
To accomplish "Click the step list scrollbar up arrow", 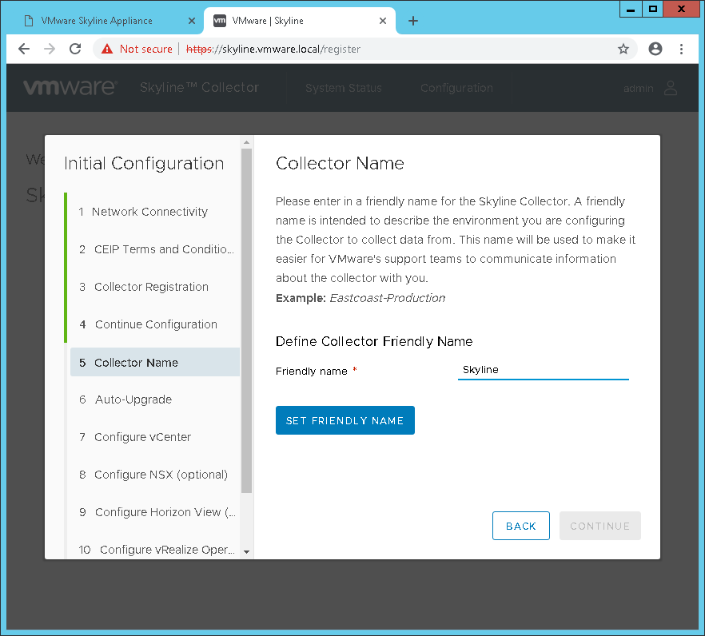I will pyautogui.click(x=246, y=142).
